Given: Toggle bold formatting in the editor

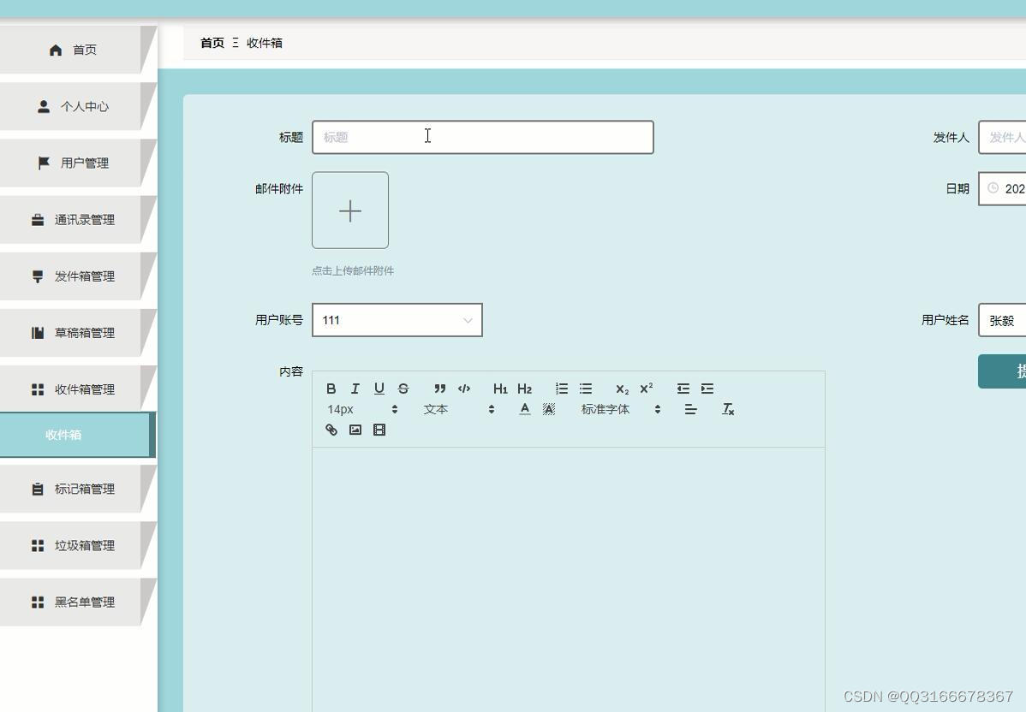Looking at the screenshot, I should (x=331, y=388).
